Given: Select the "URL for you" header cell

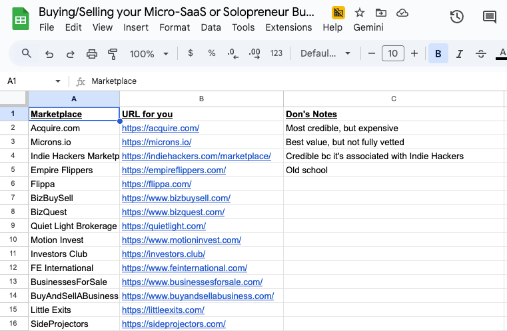Looking at the screenshot, I should coord(201,114).
